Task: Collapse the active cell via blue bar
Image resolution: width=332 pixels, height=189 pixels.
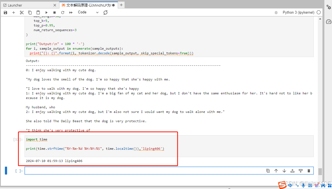Action: [x=6, y=170]
